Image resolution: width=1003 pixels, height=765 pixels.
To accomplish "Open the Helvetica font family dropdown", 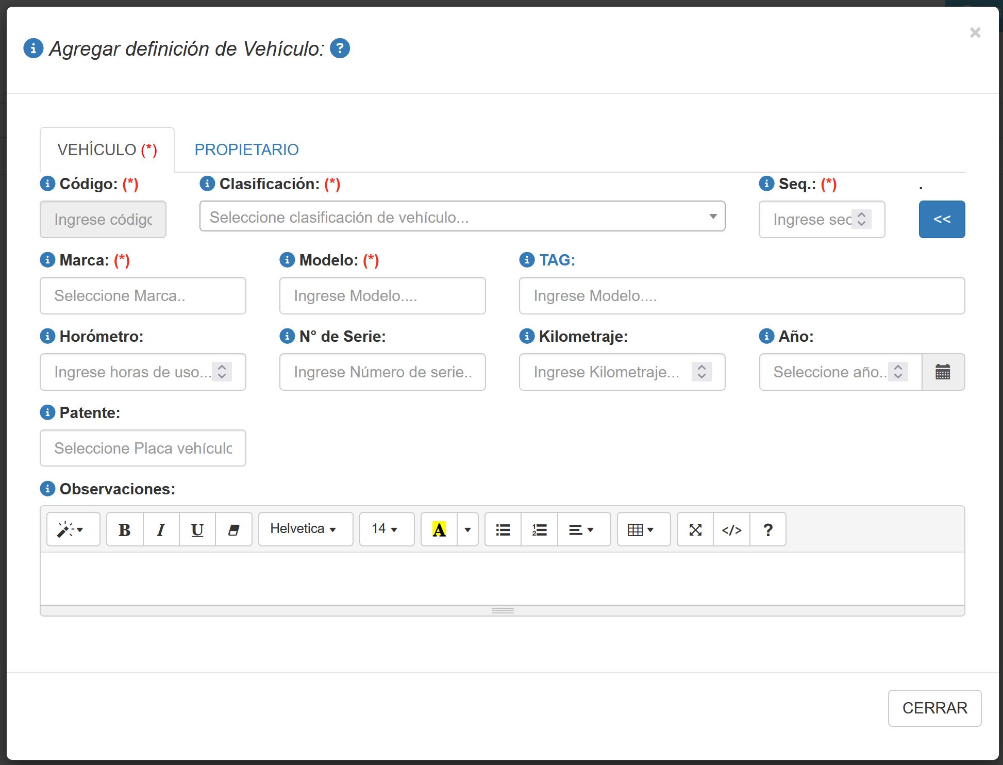I will click(305, 529).
